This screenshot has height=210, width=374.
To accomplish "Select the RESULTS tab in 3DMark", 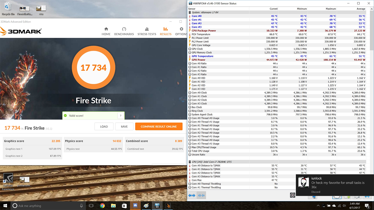I will tap(166, 31).
